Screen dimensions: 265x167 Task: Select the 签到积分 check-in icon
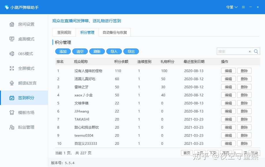coord(12,98)
